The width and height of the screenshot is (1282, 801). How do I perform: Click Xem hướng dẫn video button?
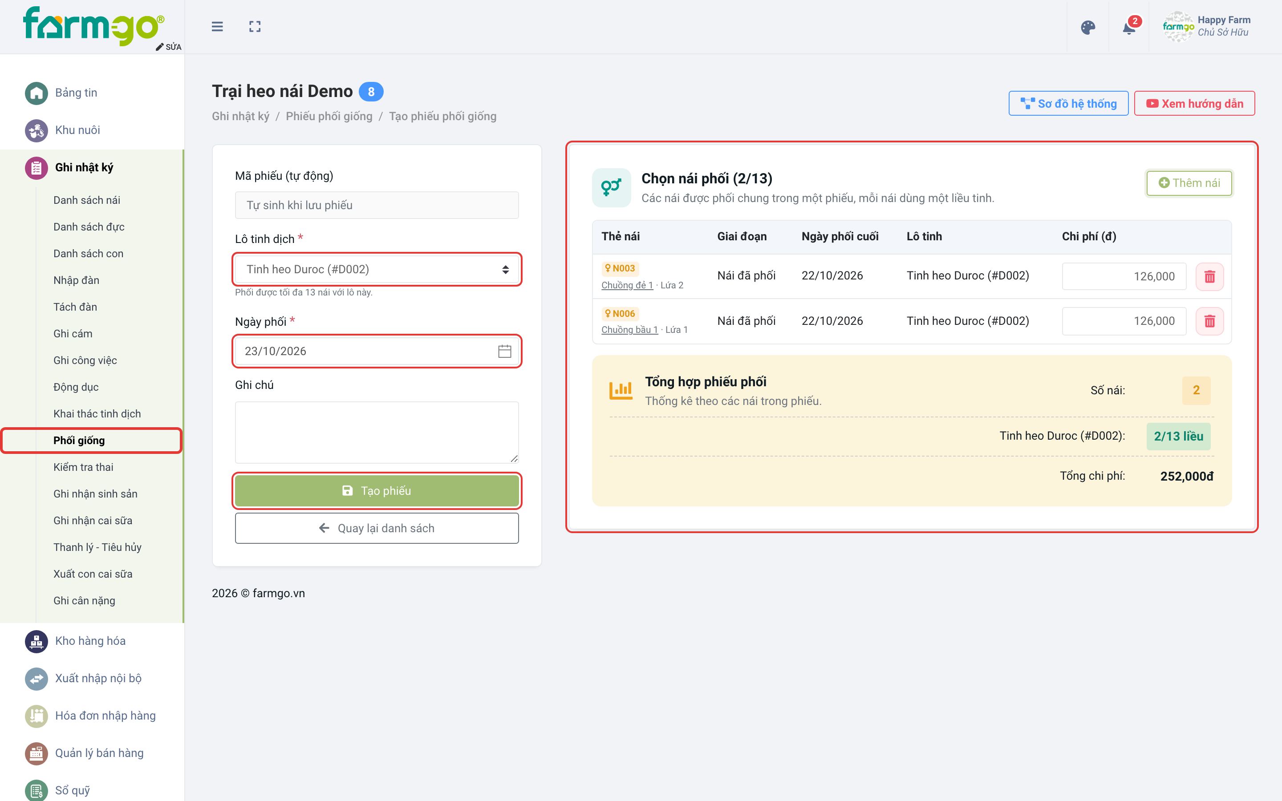pos(1194,103)
